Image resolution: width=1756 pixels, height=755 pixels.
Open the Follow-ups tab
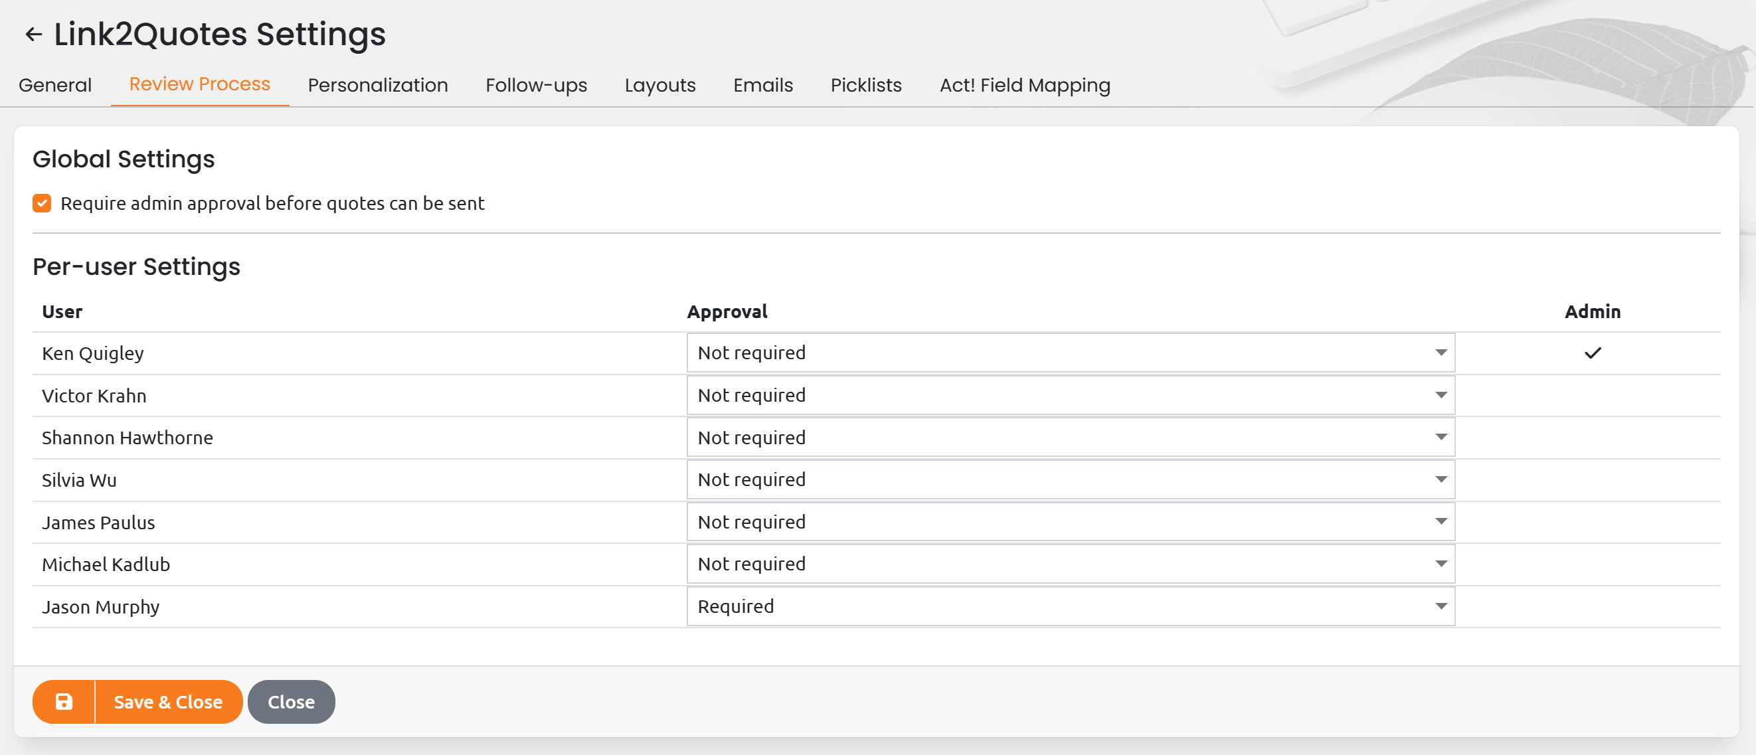537,85
